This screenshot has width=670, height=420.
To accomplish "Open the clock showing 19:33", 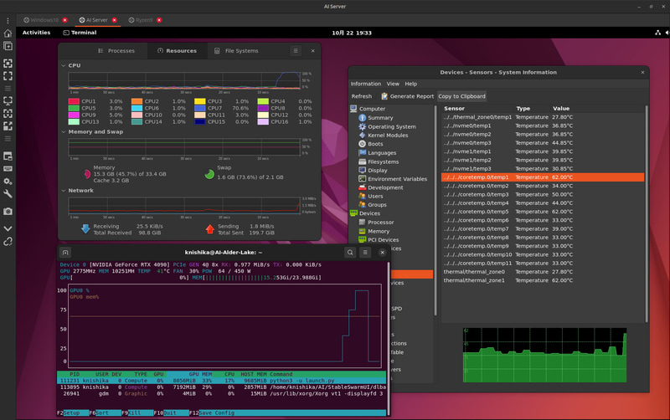I will point(352,33).
